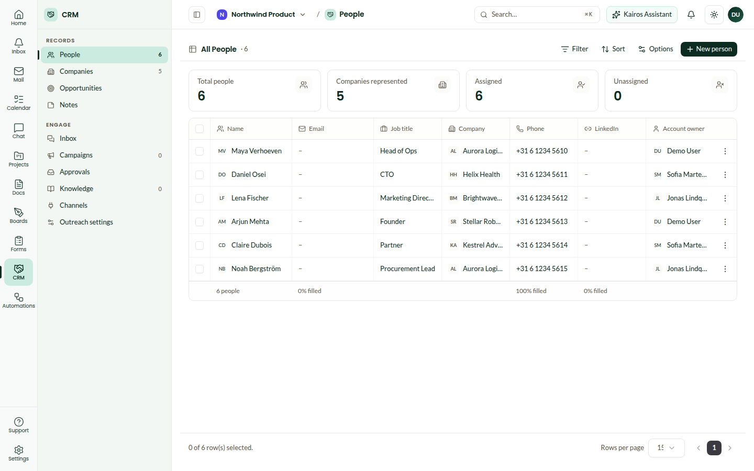Open Home in the left rail

point(18,18)
